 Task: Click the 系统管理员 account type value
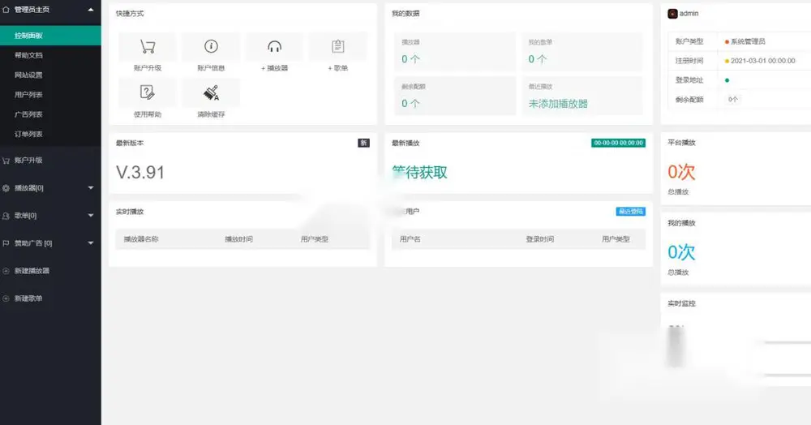pyautogui.click(x=748, y=41)
